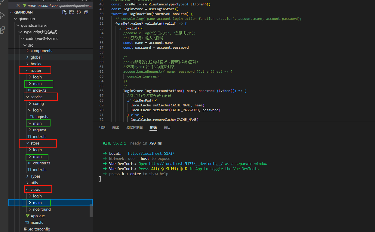This screenshot has width=375, height=232.
Task: Switch to the 输出 panel tab
Action: point(116,127)
